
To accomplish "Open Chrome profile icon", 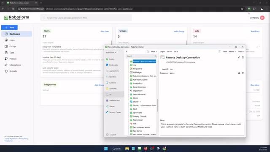I will click(262, 9).
